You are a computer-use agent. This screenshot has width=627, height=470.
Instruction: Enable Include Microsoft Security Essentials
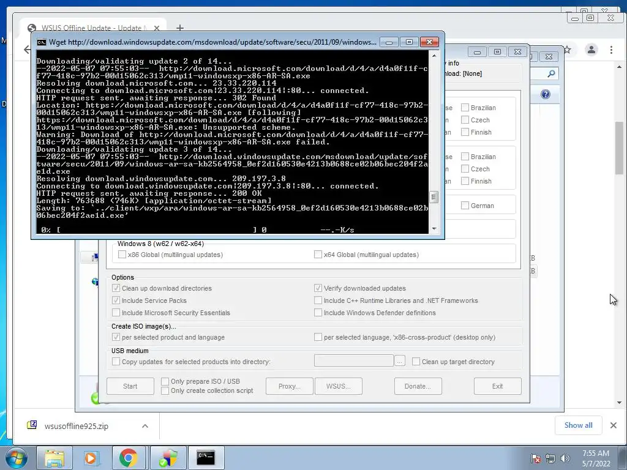116,313
